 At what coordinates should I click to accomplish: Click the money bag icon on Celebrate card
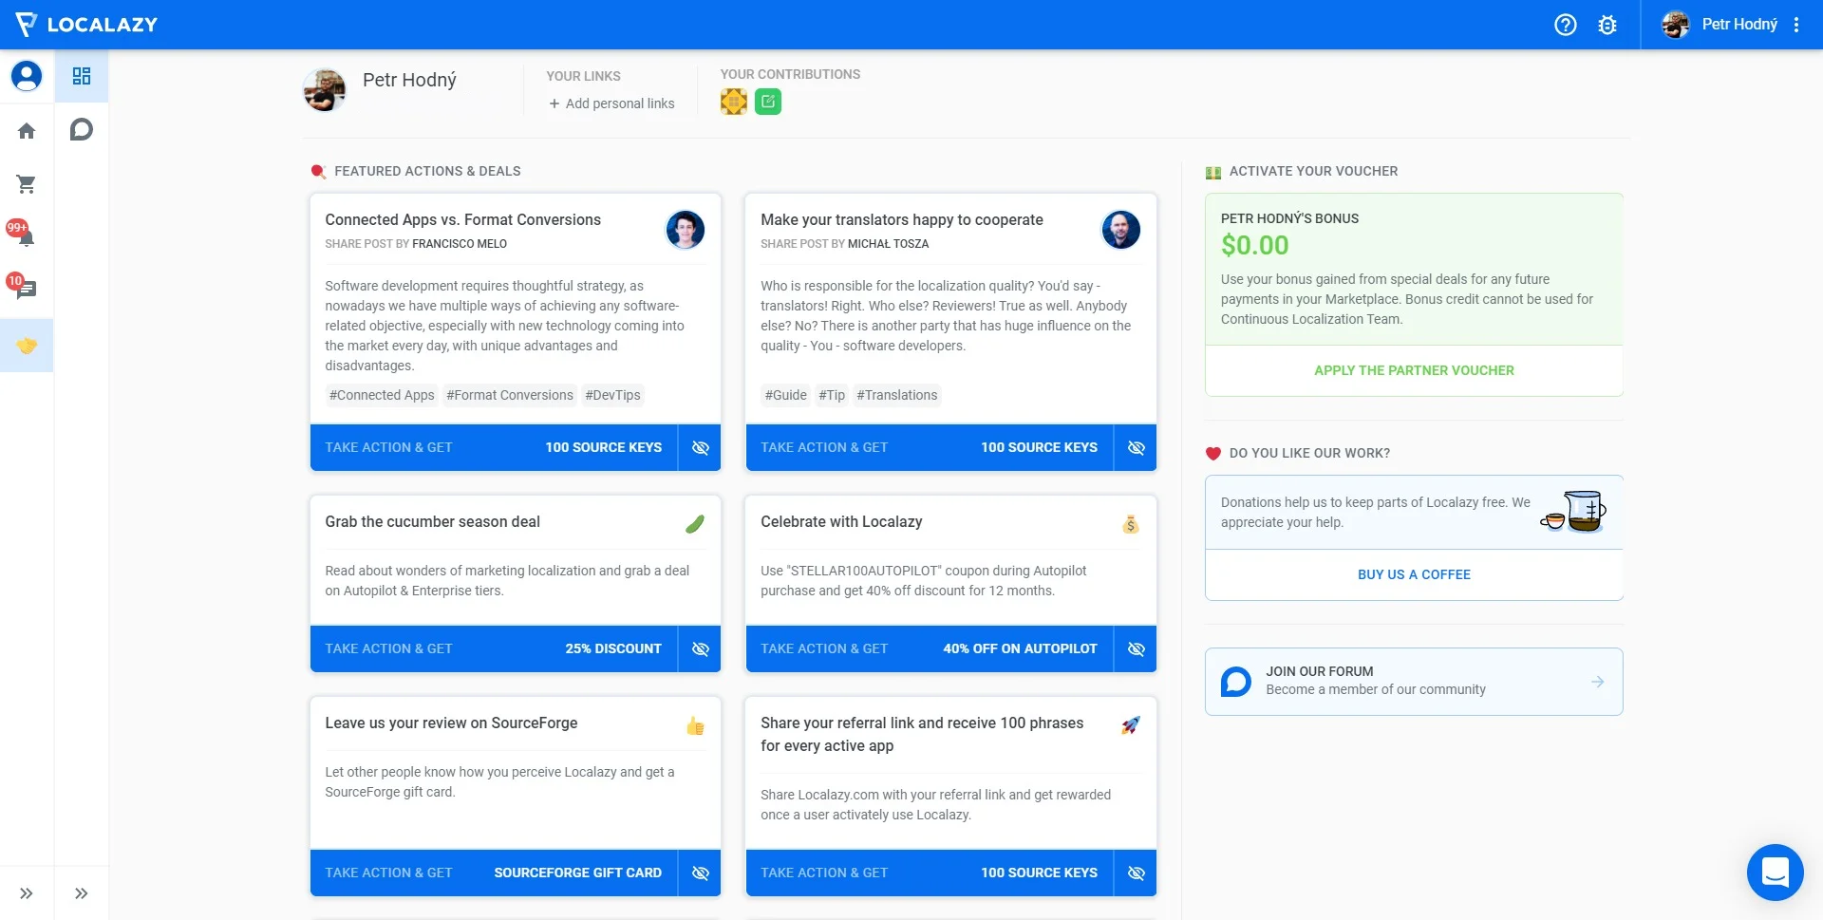pyautogui.click(x=1130, y=524)
